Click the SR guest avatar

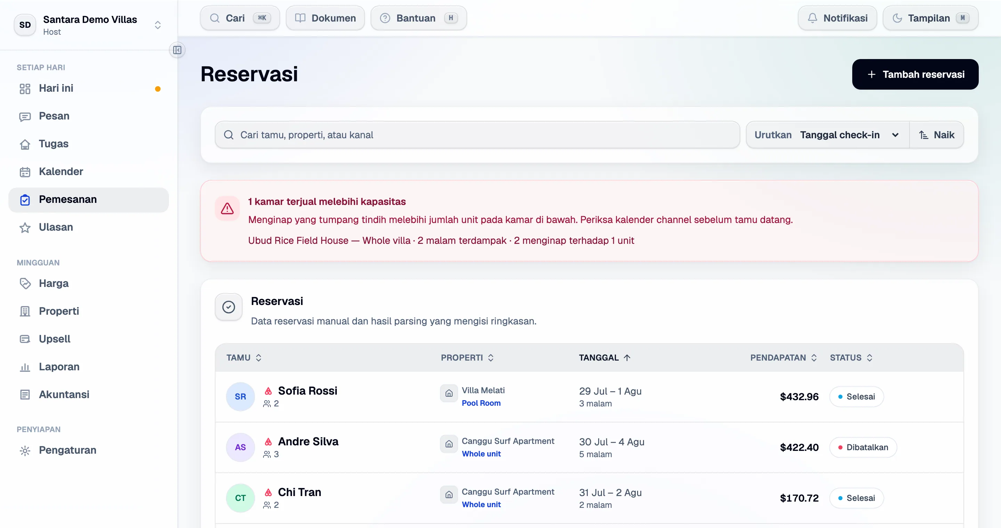(240, 396)
